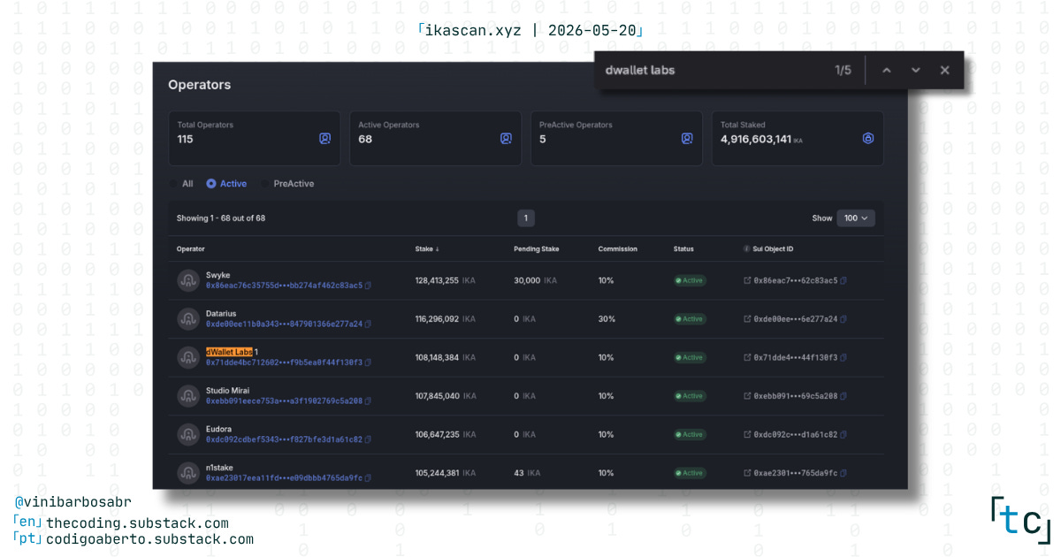Select the PreActive filter radio
This screenshot has height=557, width=1061.
(x=265, y=184)
